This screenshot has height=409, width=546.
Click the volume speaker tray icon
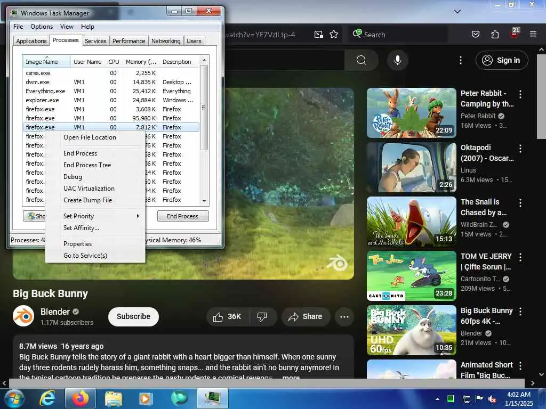[x=492, y=399]
